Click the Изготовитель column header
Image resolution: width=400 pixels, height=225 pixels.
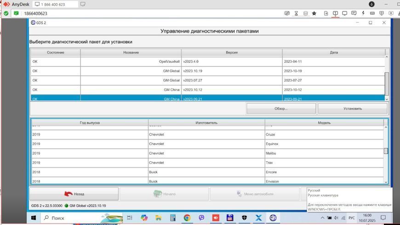click(206, 123)
